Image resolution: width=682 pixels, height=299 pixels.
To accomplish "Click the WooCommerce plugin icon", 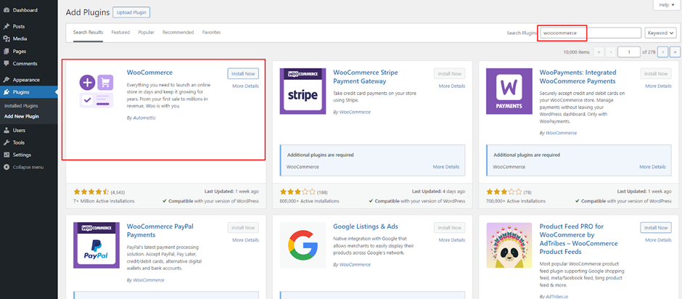I will point(96,91).
